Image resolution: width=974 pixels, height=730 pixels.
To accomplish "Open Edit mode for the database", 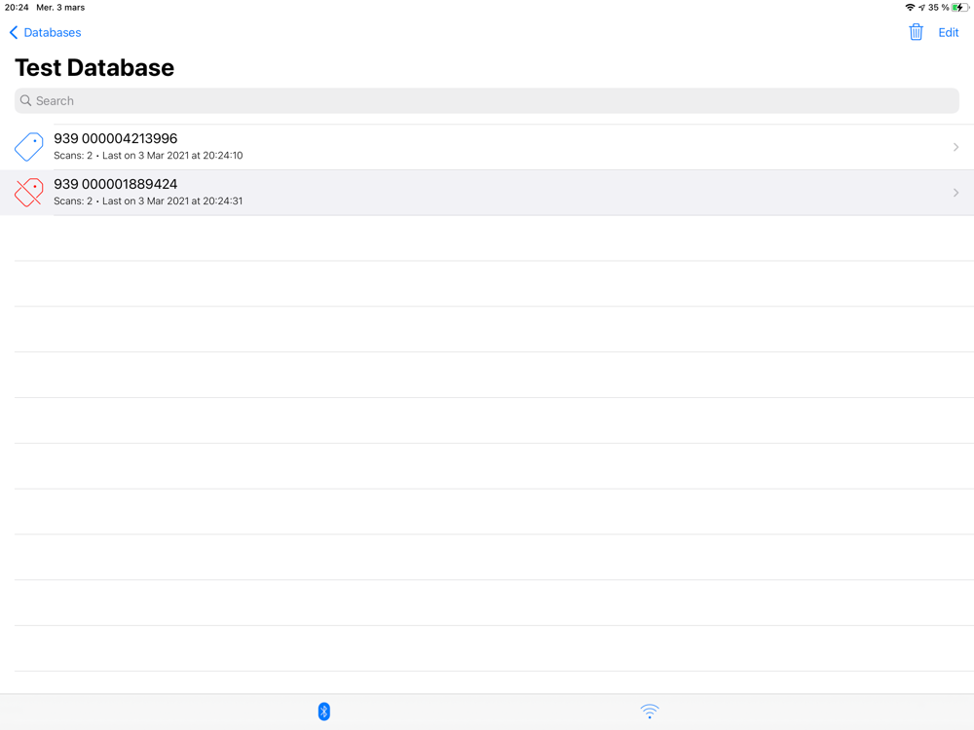I will (x=948, y=32).
